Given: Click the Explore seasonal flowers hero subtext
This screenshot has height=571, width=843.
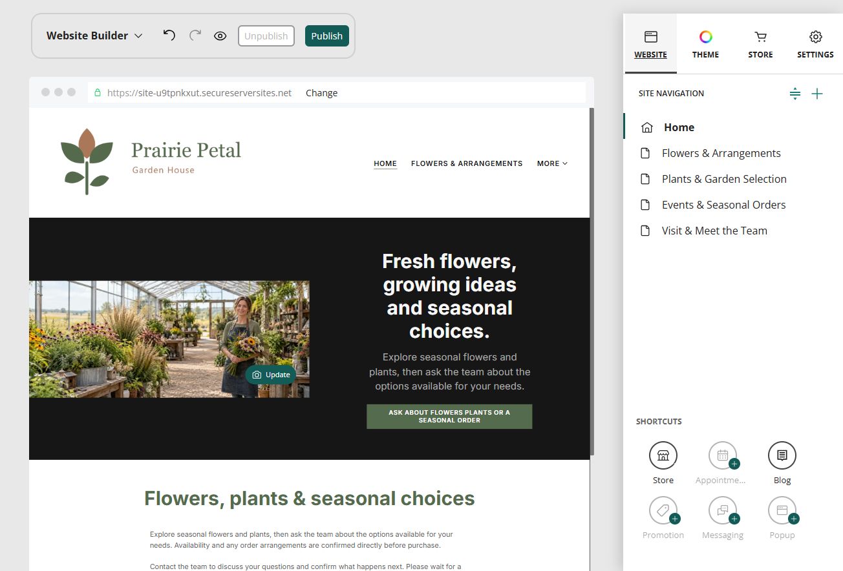Looking at the screenshot, I should (x=449, y=371).
